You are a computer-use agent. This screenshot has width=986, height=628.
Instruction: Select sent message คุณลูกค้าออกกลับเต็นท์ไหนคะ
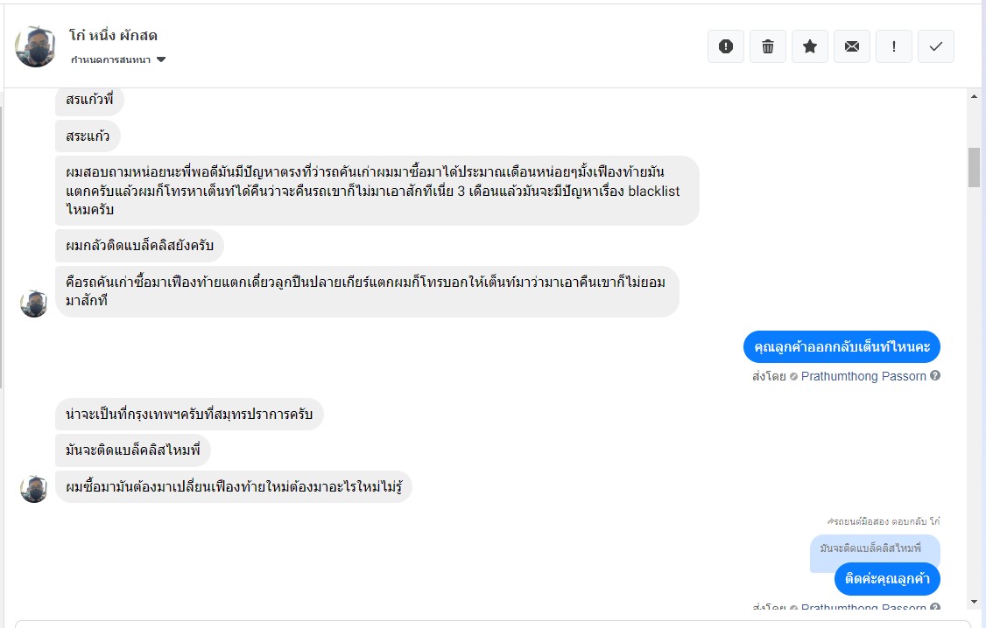pos(842,346)
